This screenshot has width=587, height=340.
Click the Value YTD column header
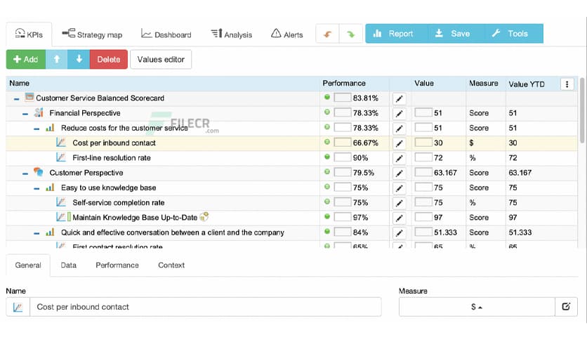click(x=527, y=84)
